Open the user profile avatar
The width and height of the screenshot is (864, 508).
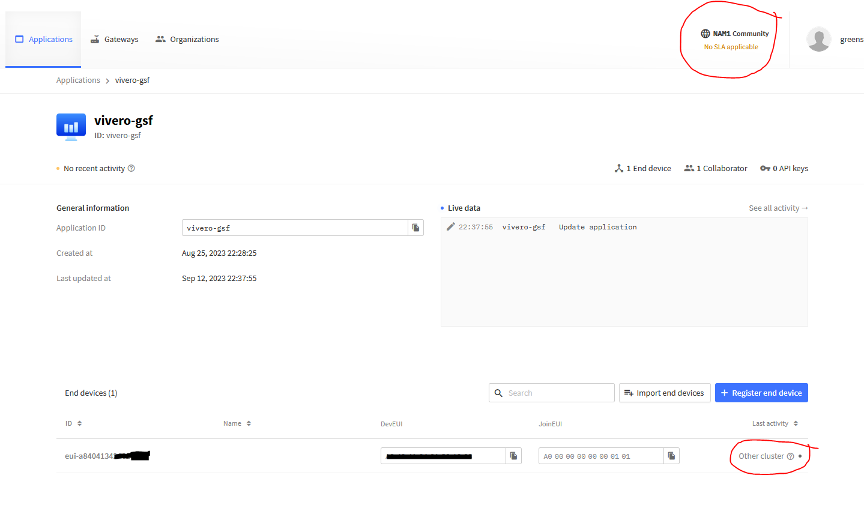818,40
